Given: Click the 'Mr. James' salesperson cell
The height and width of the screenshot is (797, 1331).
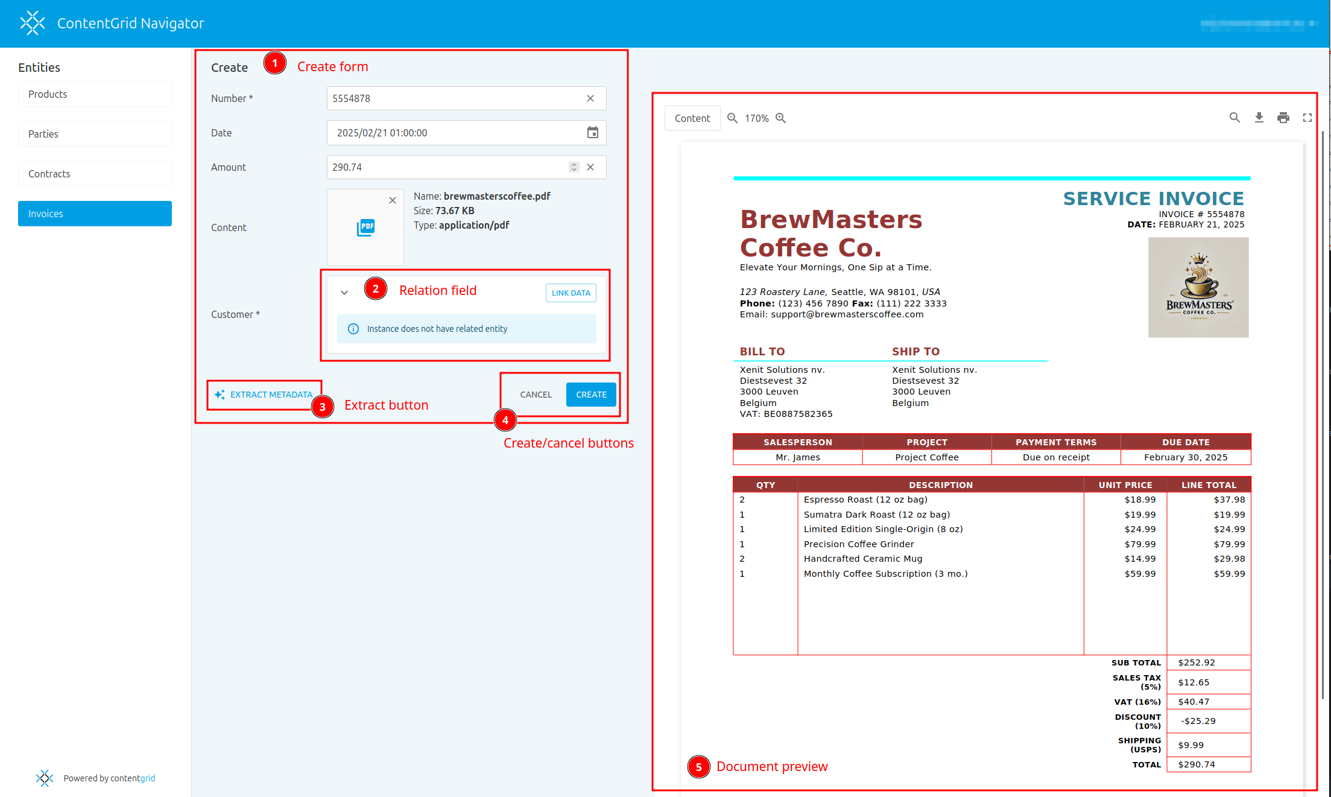Looking at the screenshot, I should pos(798,457).
